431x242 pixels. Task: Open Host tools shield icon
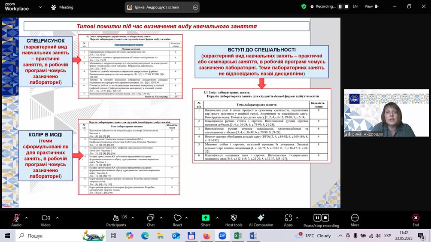pos(234,218)
